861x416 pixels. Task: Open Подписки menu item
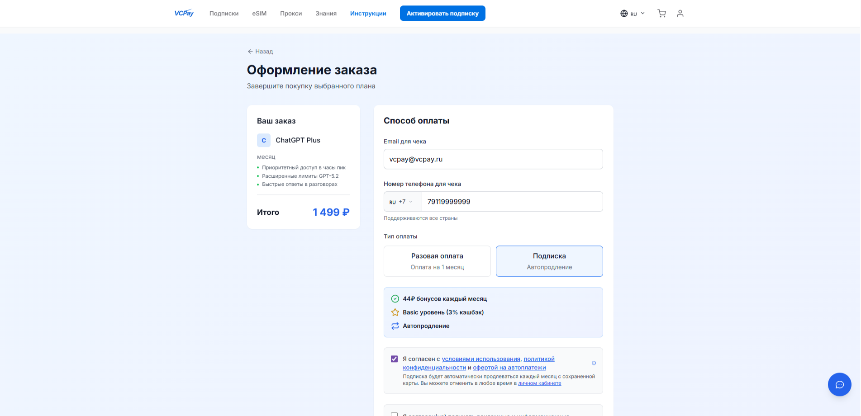click(224, 14)
